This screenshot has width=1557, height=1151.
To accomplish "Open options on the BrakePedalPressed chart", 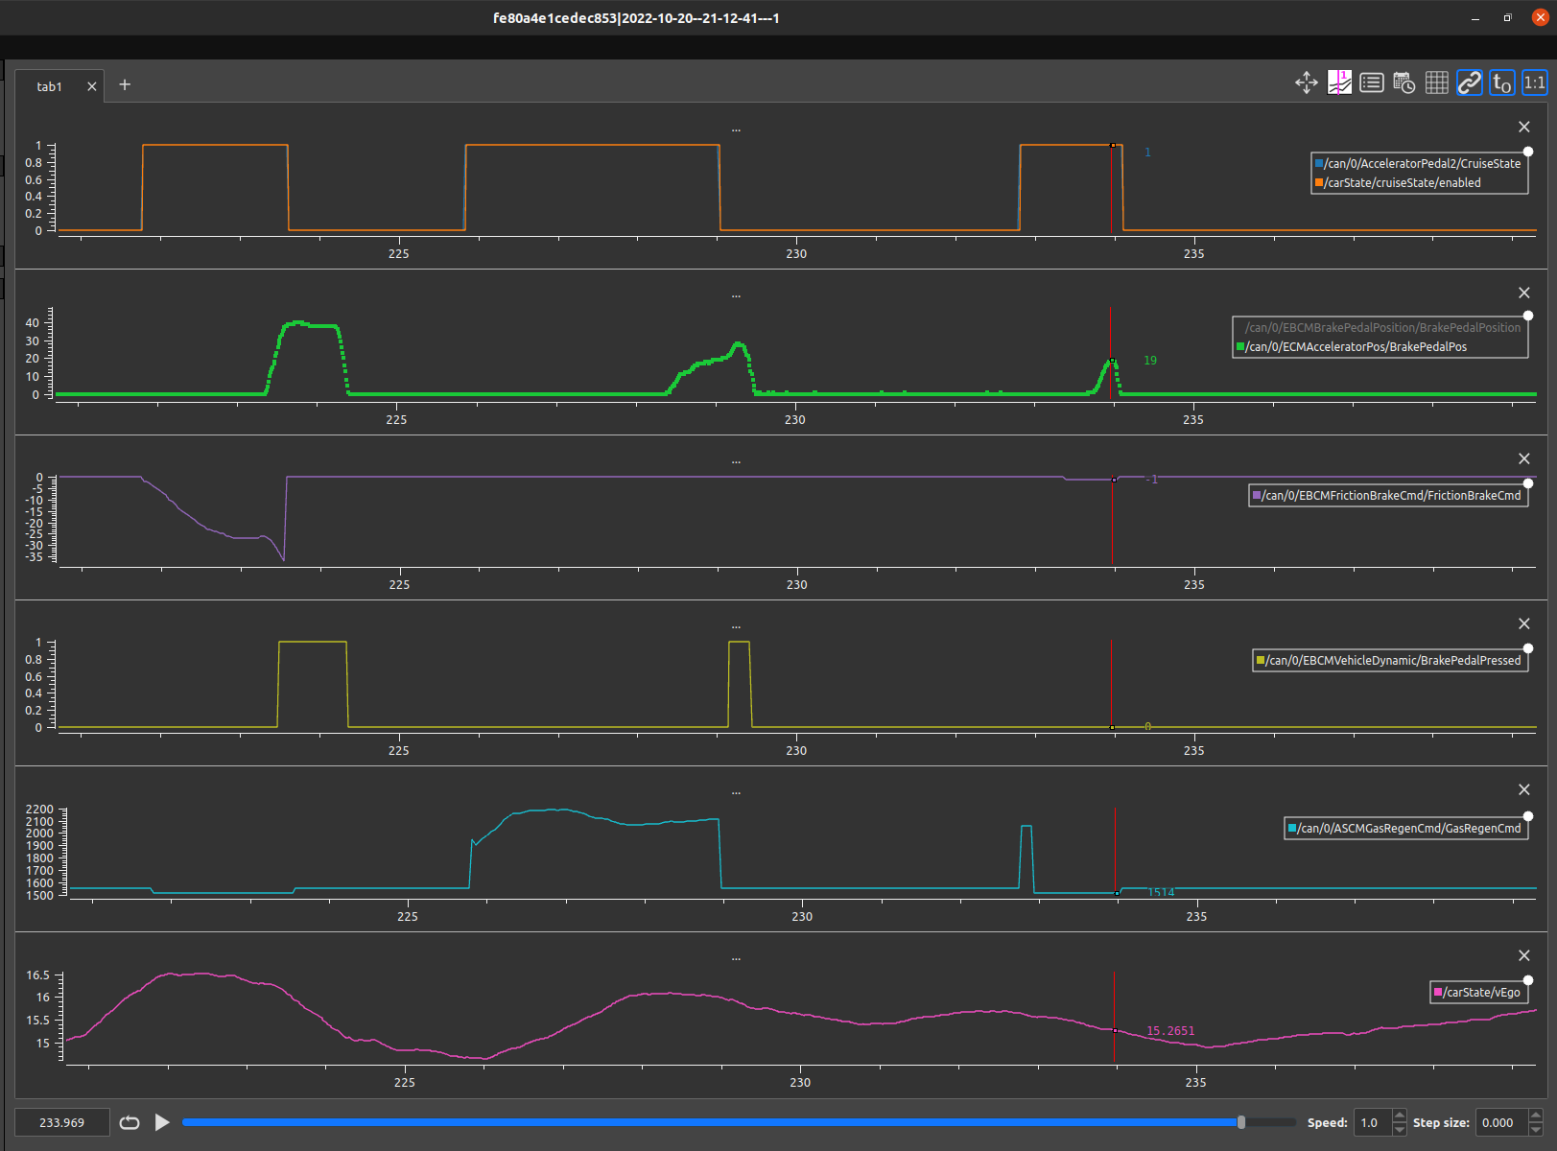I will [x=736, y=625].
